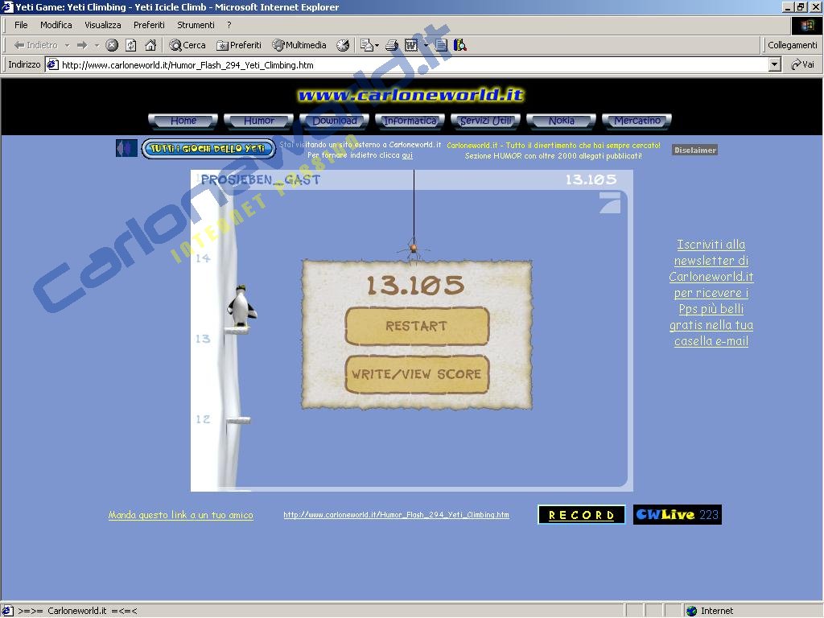
Task: Click the Internet Explorer title bar icon
Action: click(x=6, y=6)
